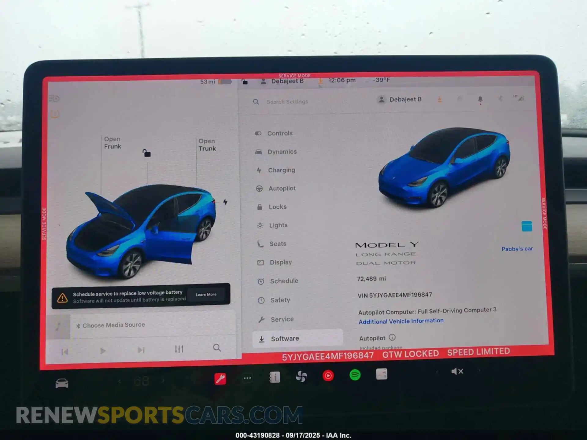Open the climate fan controls
The width and height of the screenshot is (587, 440).
pos(301,376)
